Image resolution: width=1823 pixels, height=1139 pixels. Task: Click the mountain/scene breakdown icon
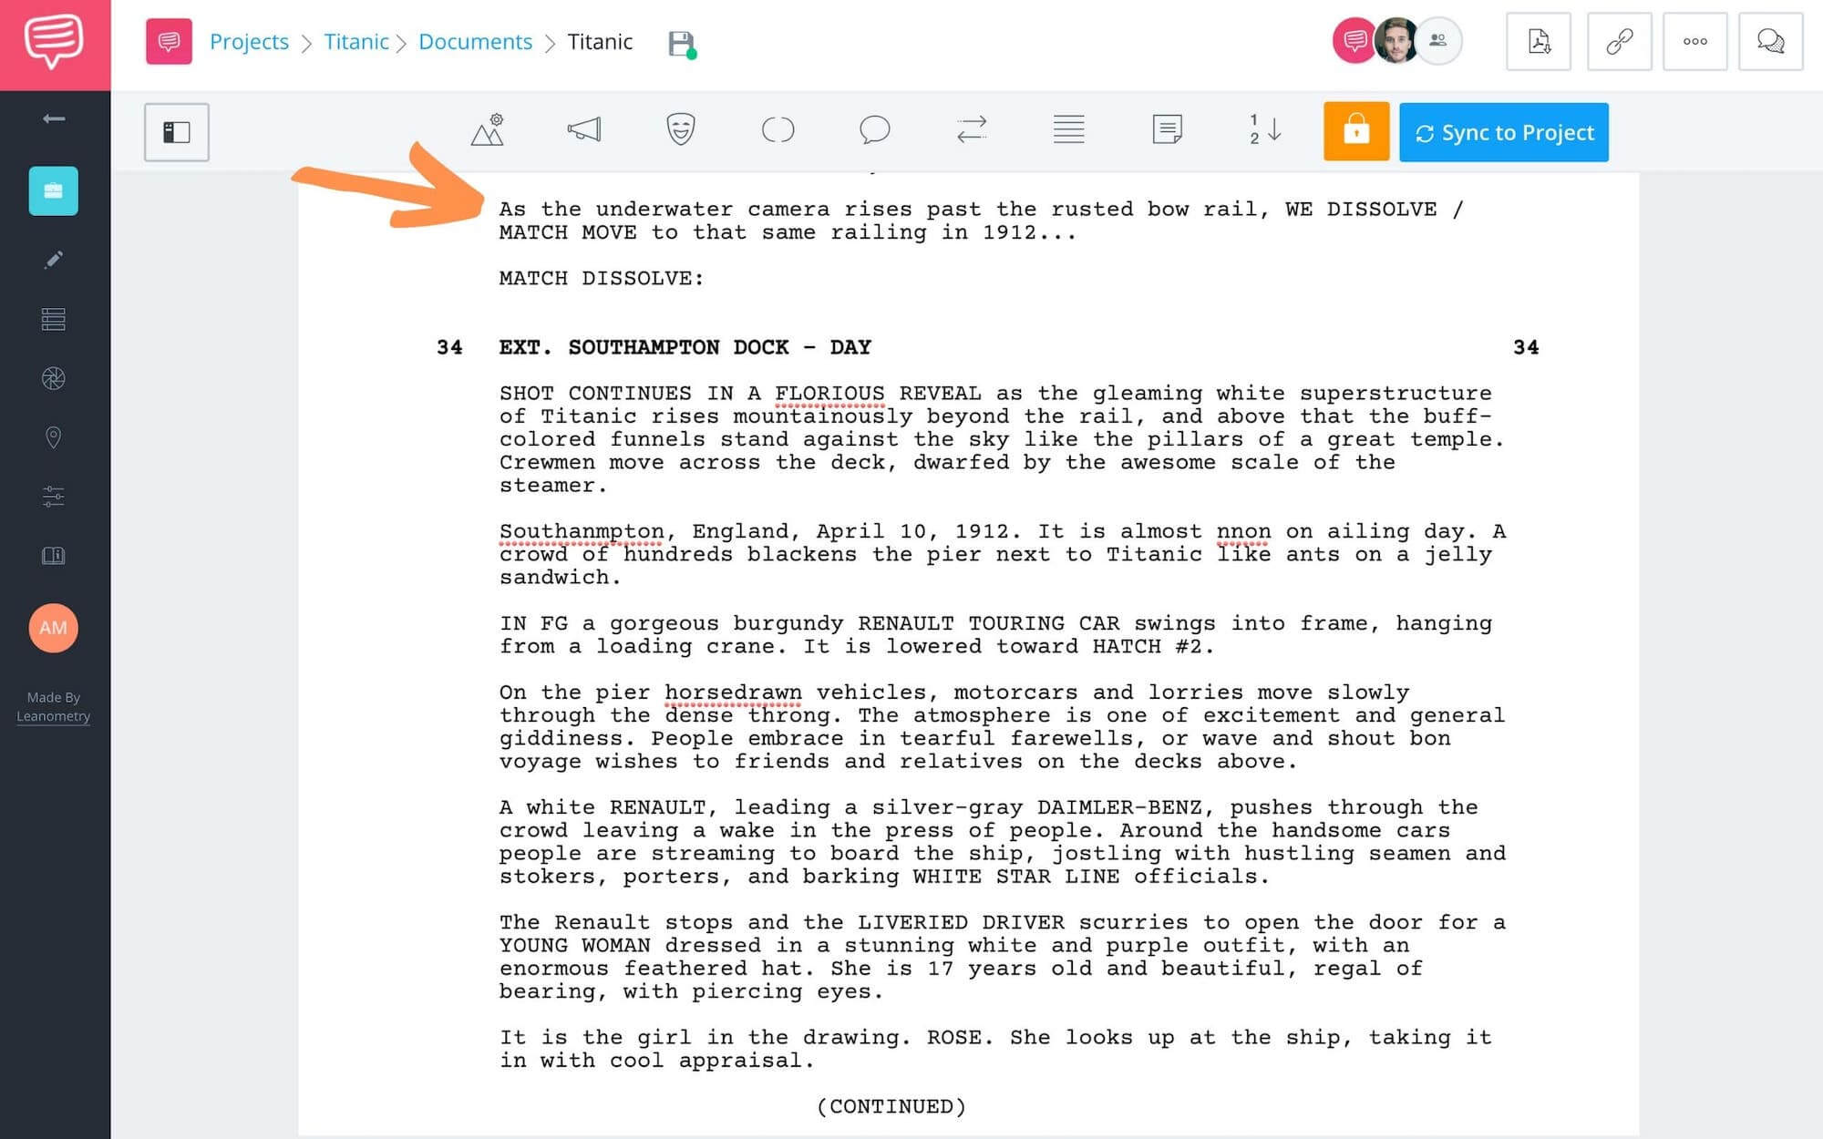pyautogui.click(x=487, y=130)
